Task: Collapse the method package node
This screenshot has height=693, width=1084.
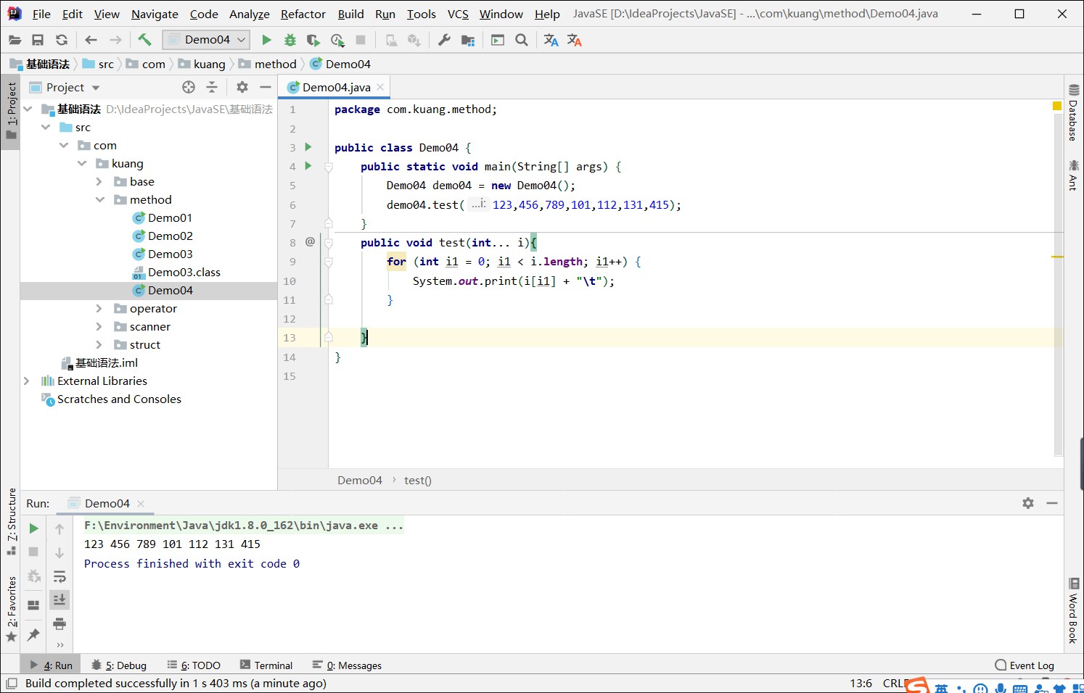Action: click(100, 199)
